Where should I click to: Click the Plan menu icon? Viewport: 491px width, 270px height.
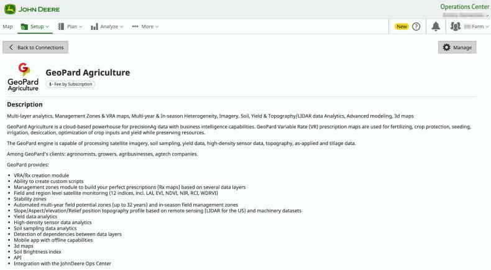coord(62,27)
